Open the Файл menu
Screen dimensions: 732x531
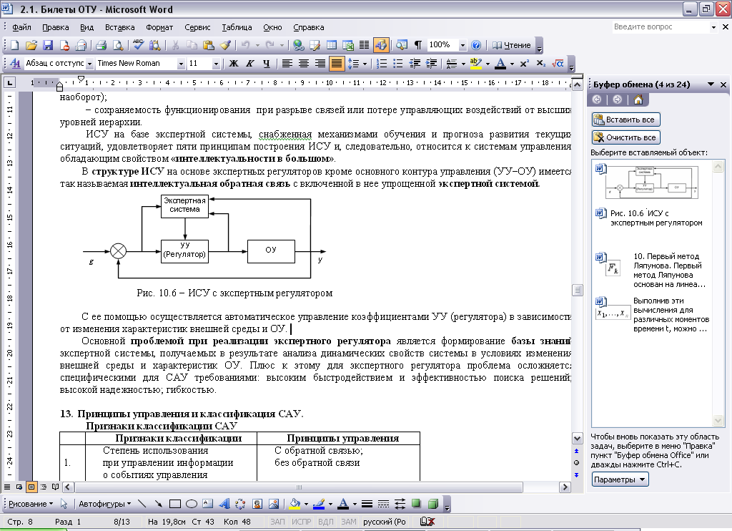[21, 27]
